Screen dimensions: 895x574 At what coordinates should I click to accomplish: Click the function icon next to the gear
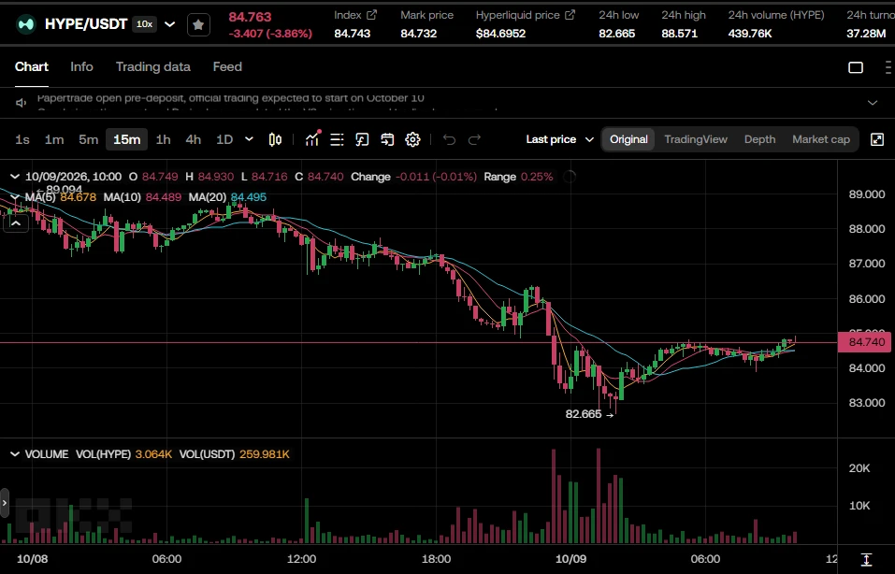coord(362,140)
